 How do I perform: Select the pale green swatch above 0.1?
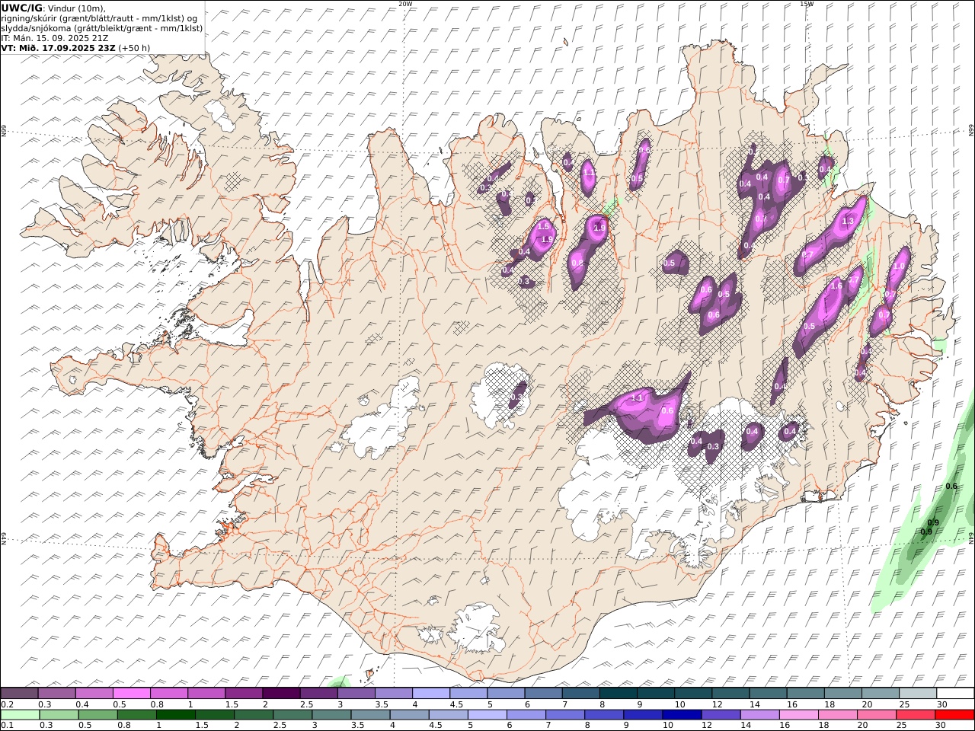point(21,715)
